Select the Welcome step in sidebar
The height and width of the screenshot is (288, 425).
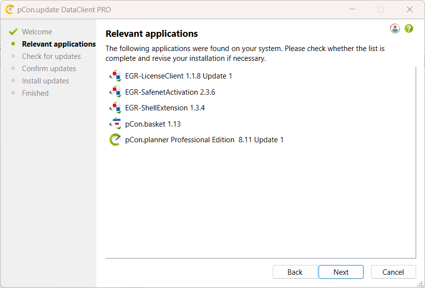pyautogui.click(x=37, y=32)
